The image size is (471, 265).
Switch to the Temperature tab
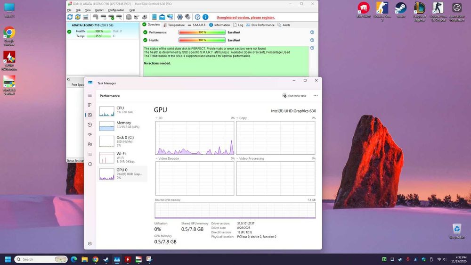(174, 25)
